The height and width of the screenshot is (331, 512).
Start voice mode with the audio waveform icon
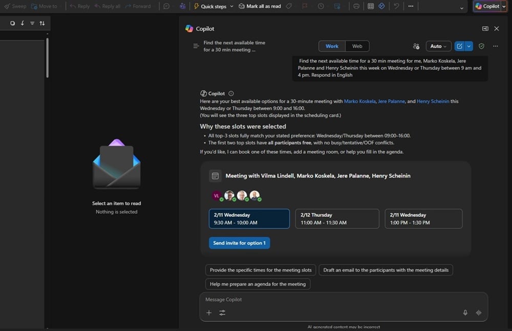[x=479, y=313]
